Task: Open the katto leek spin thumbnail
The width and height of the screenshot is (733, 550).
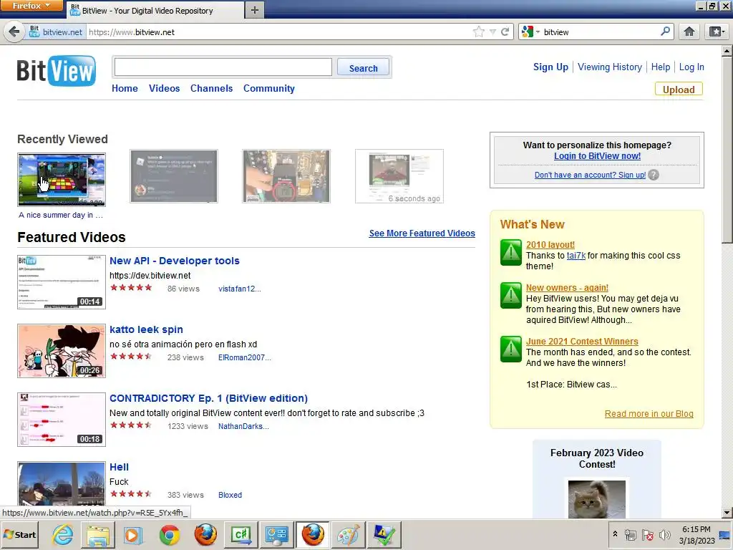Action: tap(62, 351)
